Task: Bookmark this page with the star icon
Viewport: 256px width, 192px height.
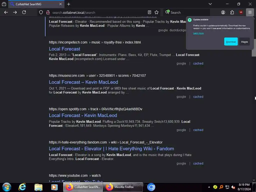Action: (x=156, y=12)
